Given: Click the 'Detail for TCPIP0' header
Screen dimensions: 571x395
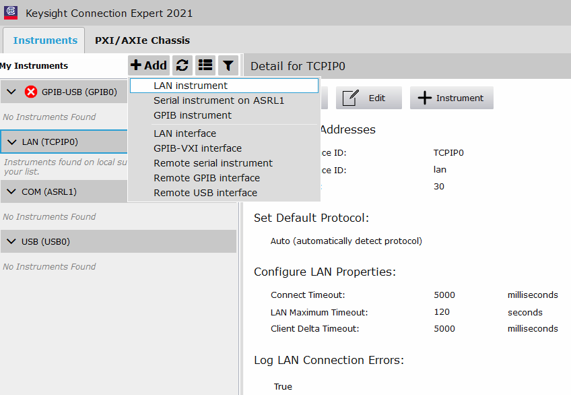Looking at the screenshot, I should pyautogui.click(x=298, y=66).
